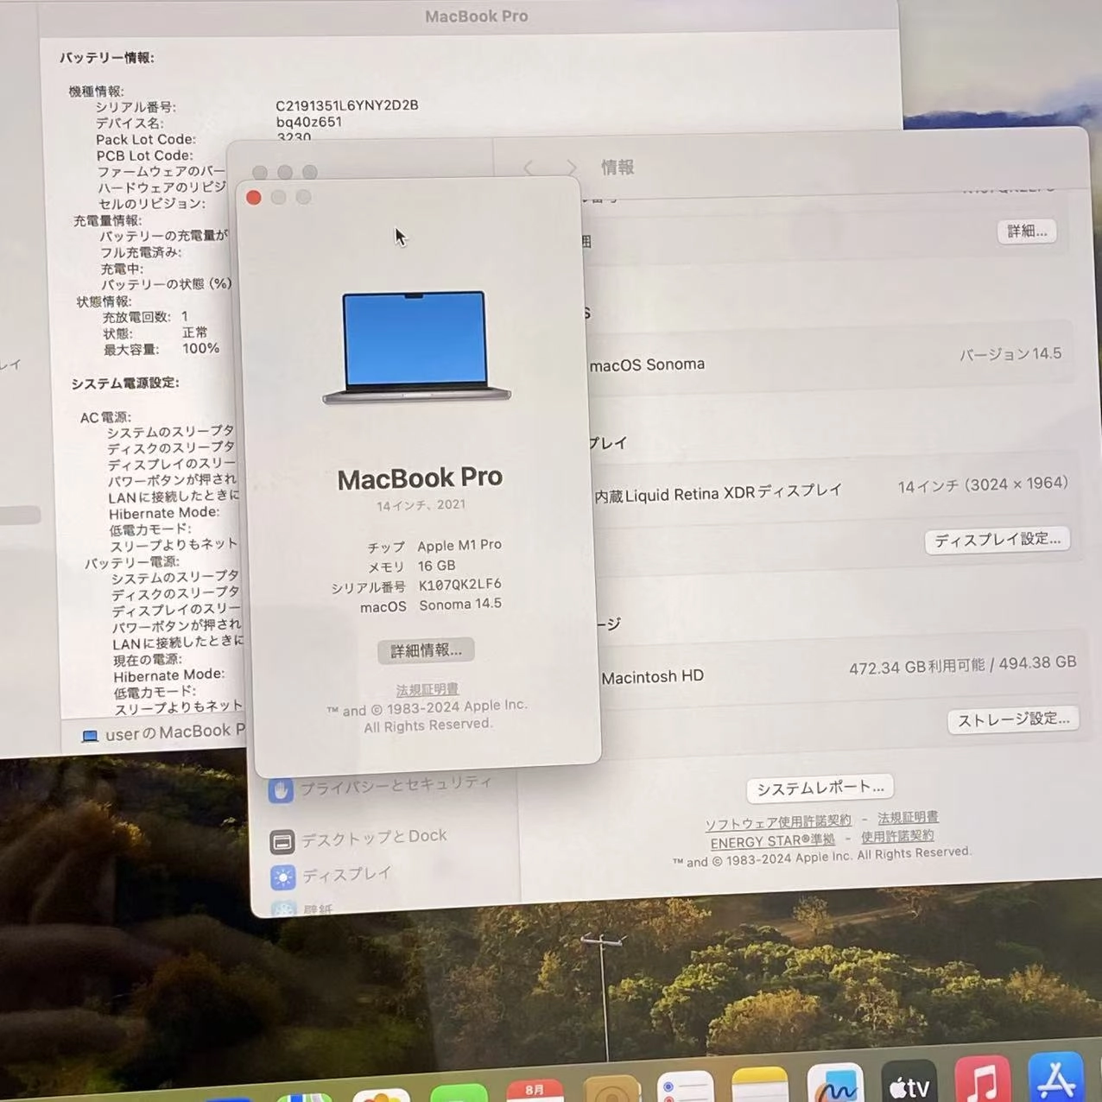Open 法規証明書 link in About window
This screenshot has width=1102, height=1102.
tap(427, 689)
